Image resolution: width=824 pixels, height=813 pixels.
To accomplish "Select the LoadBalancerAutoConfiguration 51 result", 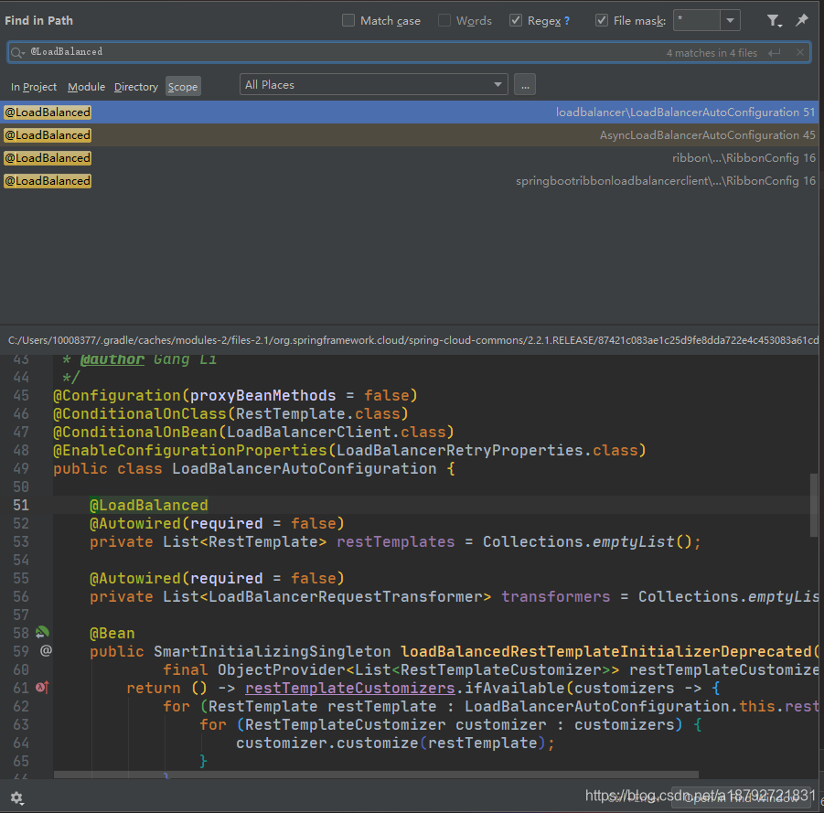I will pos(410,112).
